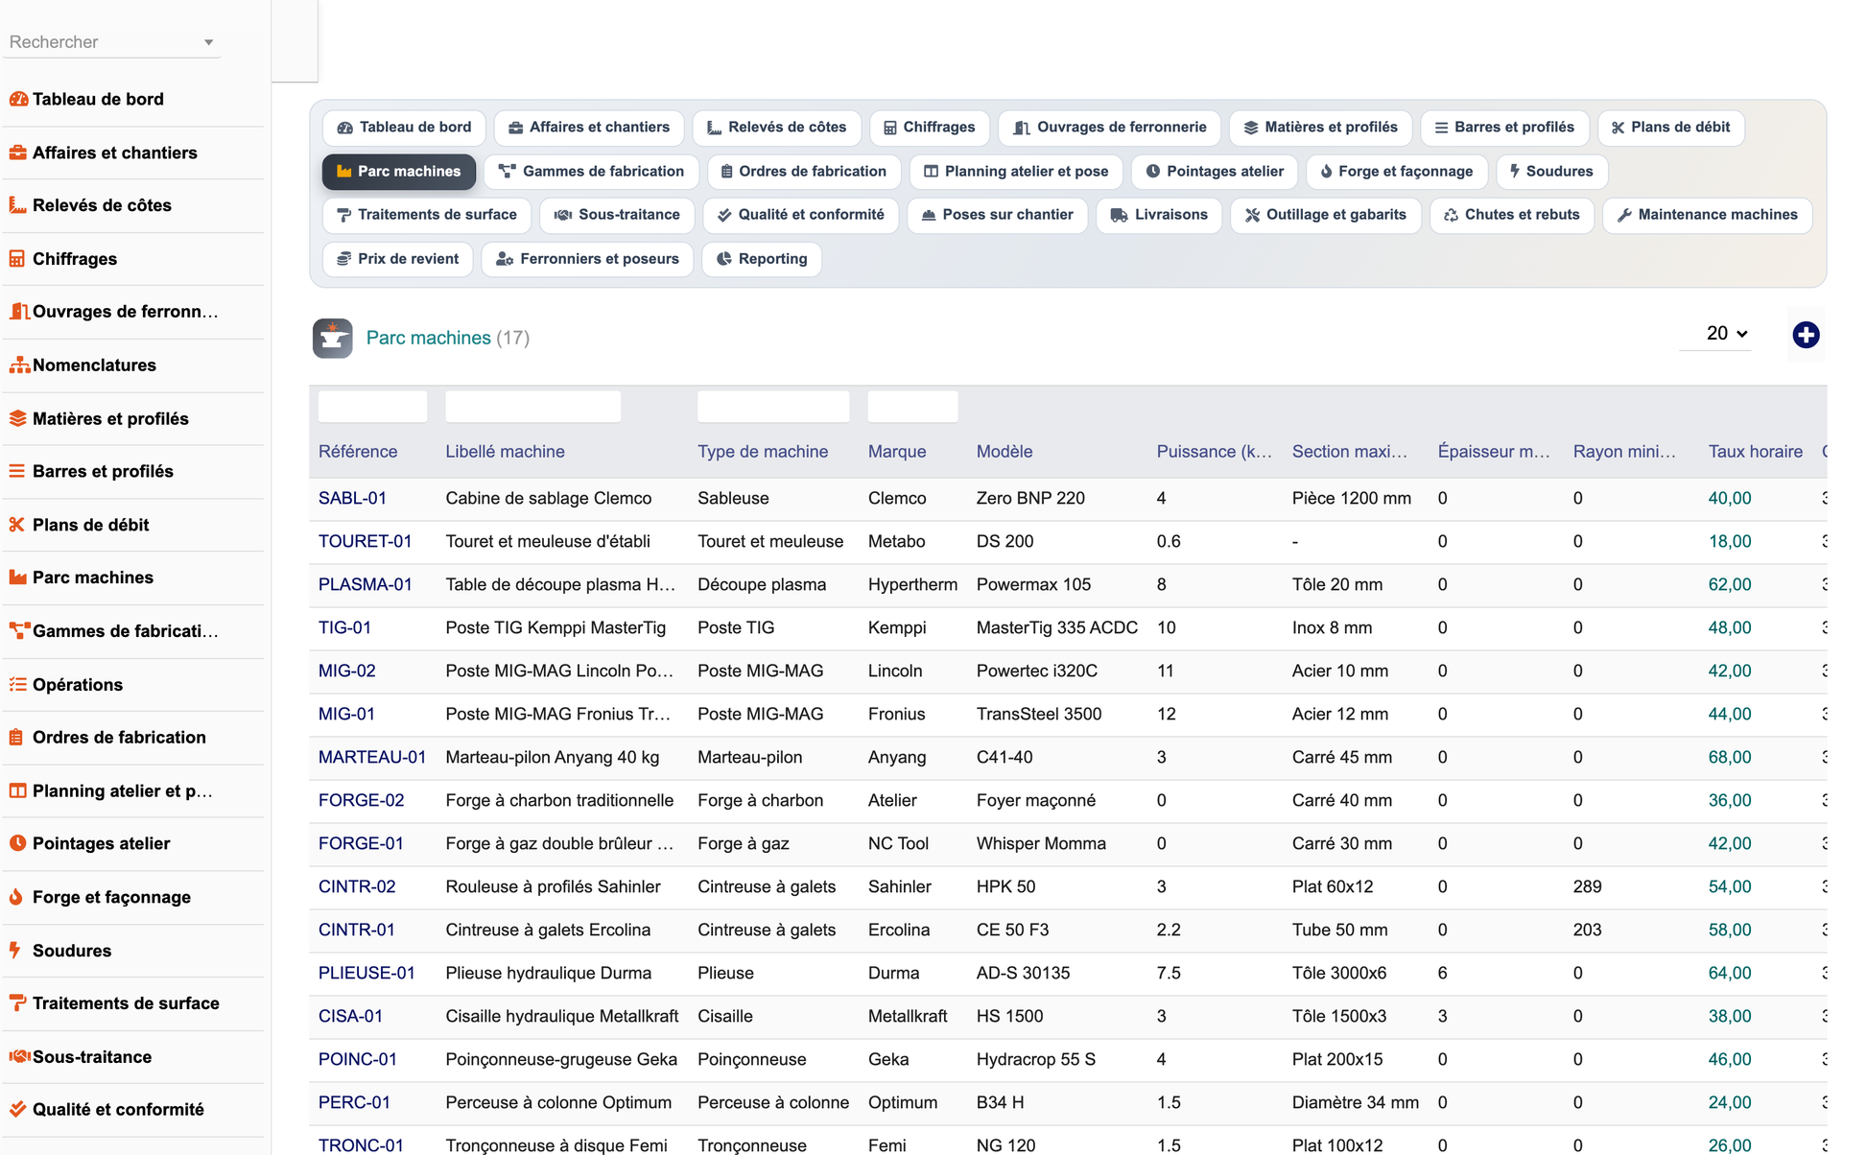This screenshot has height=1155, width=1867.
Task: Click the Gammes de fabrication diagram icon in sidebar
Action: point(19,631)
